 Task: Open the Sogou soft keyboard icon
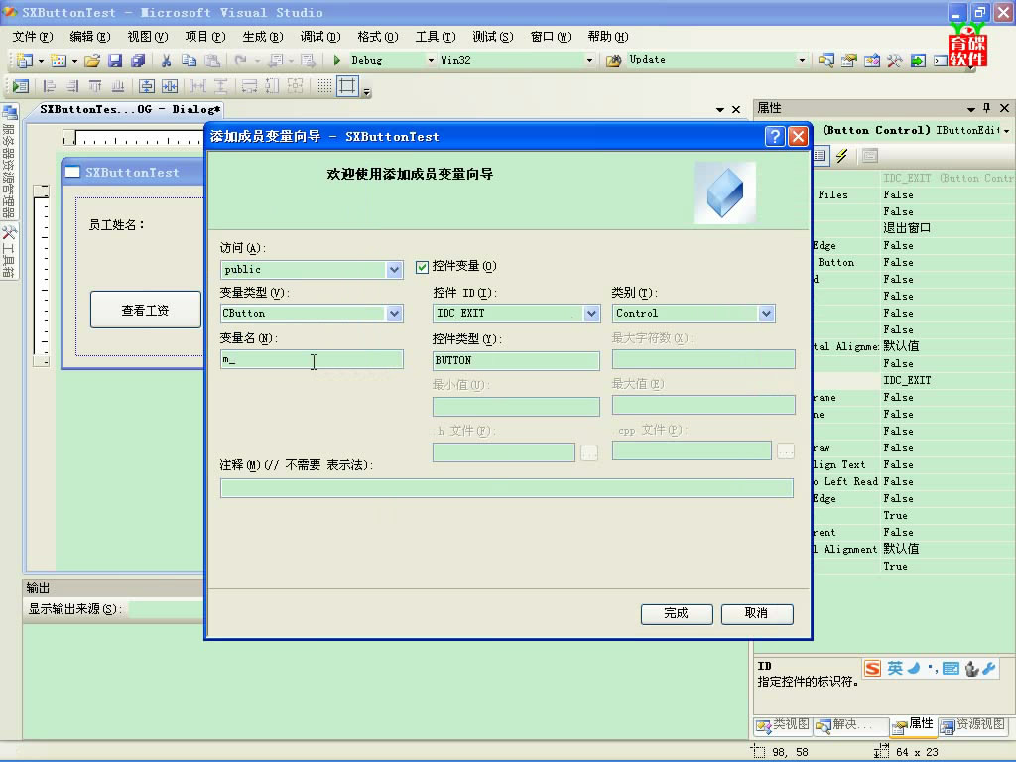(x=952, y=668)
